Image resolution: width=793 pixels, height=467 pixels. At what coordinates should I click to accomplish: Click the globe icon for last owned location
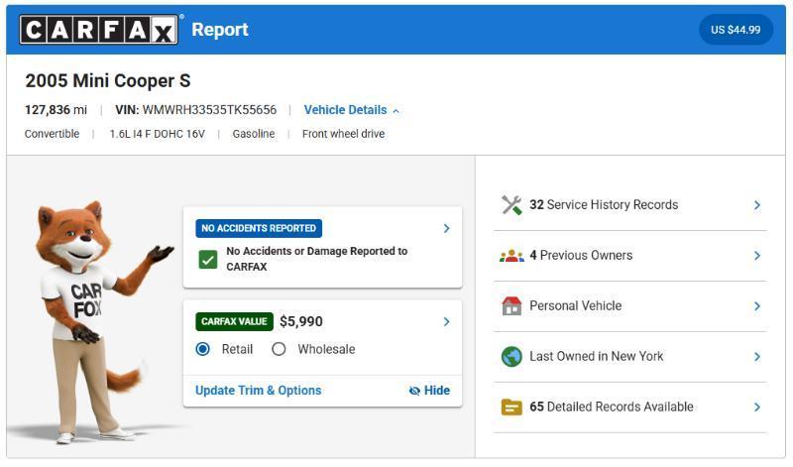click(511, 357)
